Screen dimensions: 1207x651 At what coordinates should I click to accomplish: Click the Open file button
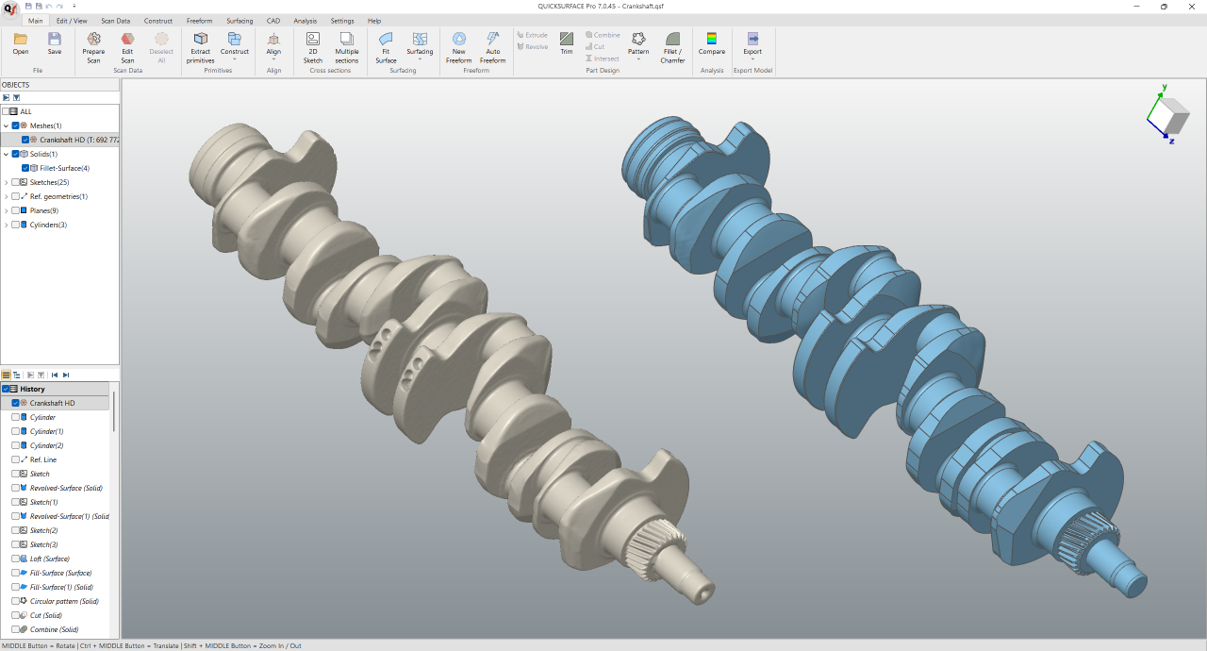click(x=21, y=43)
